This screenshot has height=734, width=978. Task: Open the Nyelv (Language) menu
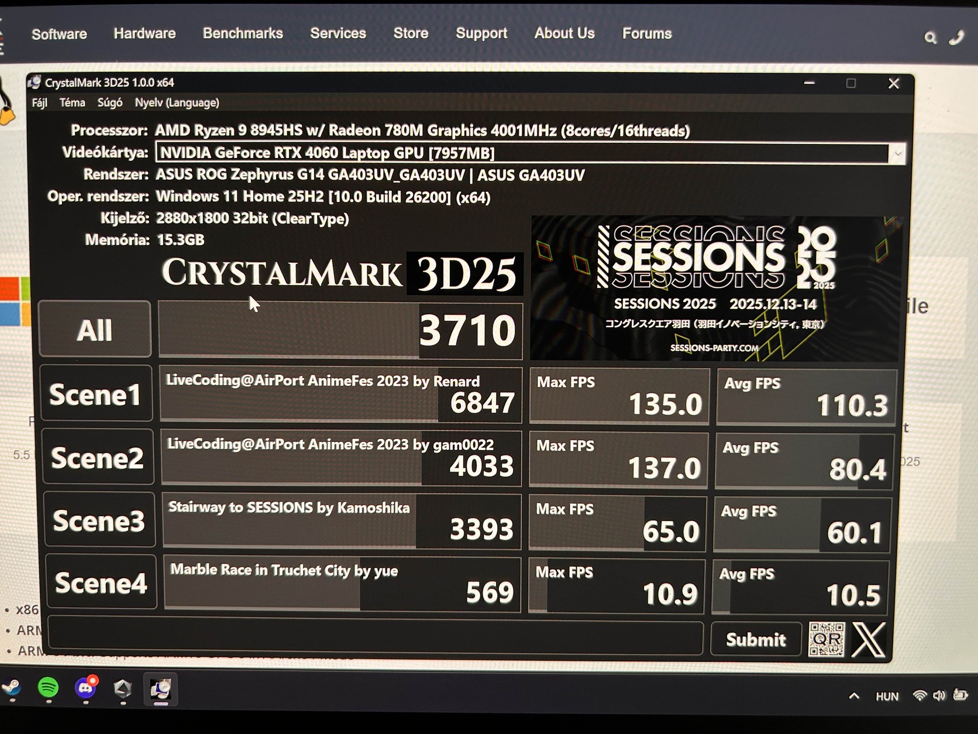coord(177,103)
